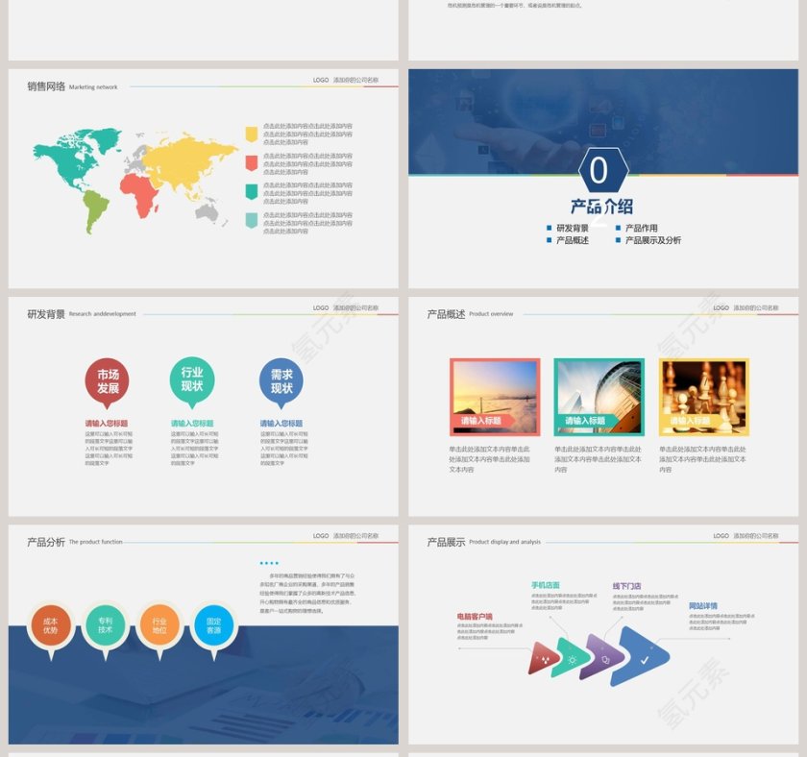
Task: Click the yellow legend marker beside map
Action: pos(252,134)
